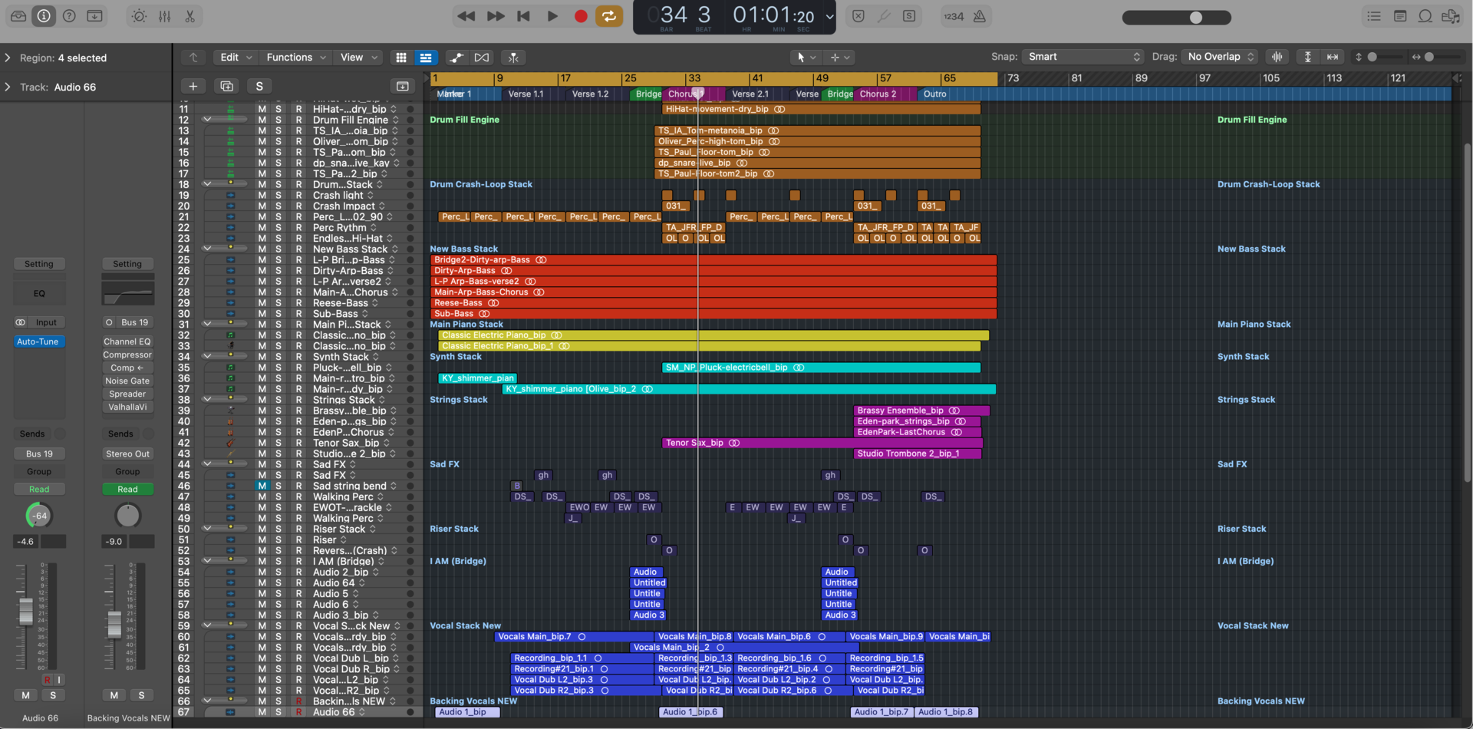This screenshot has height=729, width=1473.
Task: Solo the Audio 66 channel strip
Action: (52, 694)
